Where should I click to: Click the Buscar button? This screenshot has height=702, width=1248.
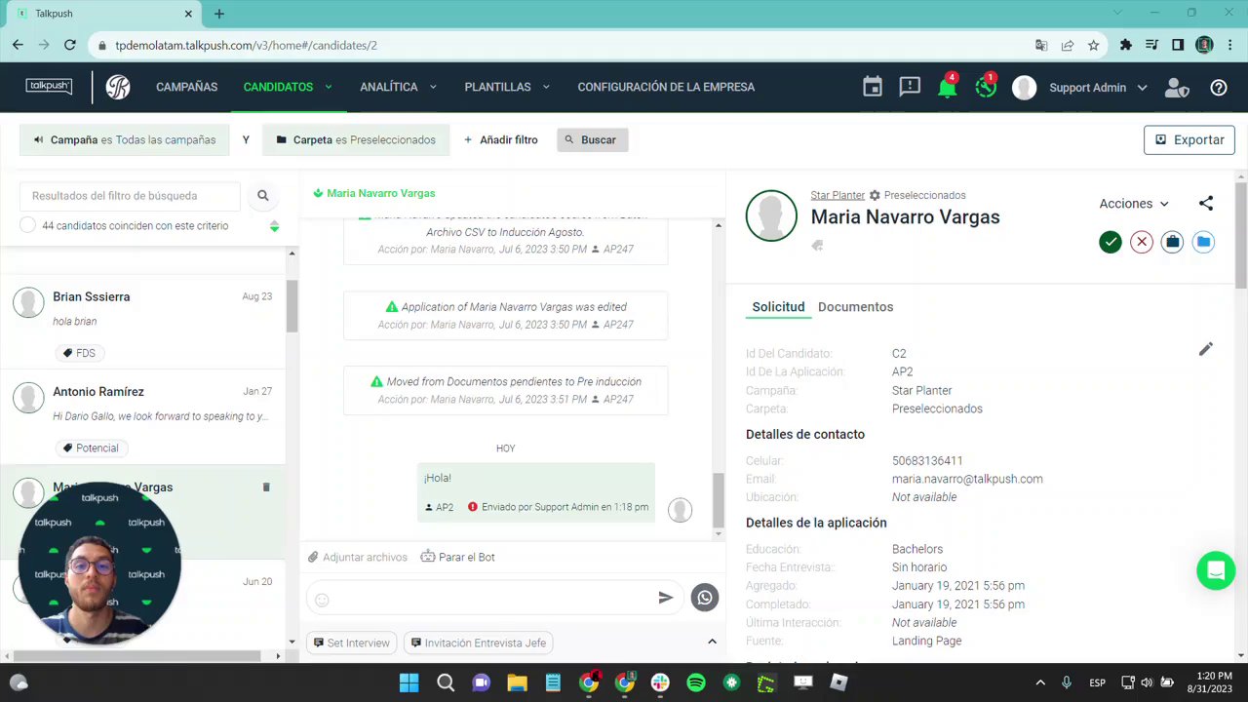point(592,139)
